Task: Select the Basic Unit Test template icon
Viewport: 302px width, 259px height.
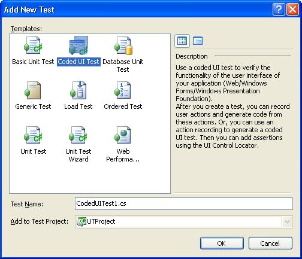Action: pos(33,45)
